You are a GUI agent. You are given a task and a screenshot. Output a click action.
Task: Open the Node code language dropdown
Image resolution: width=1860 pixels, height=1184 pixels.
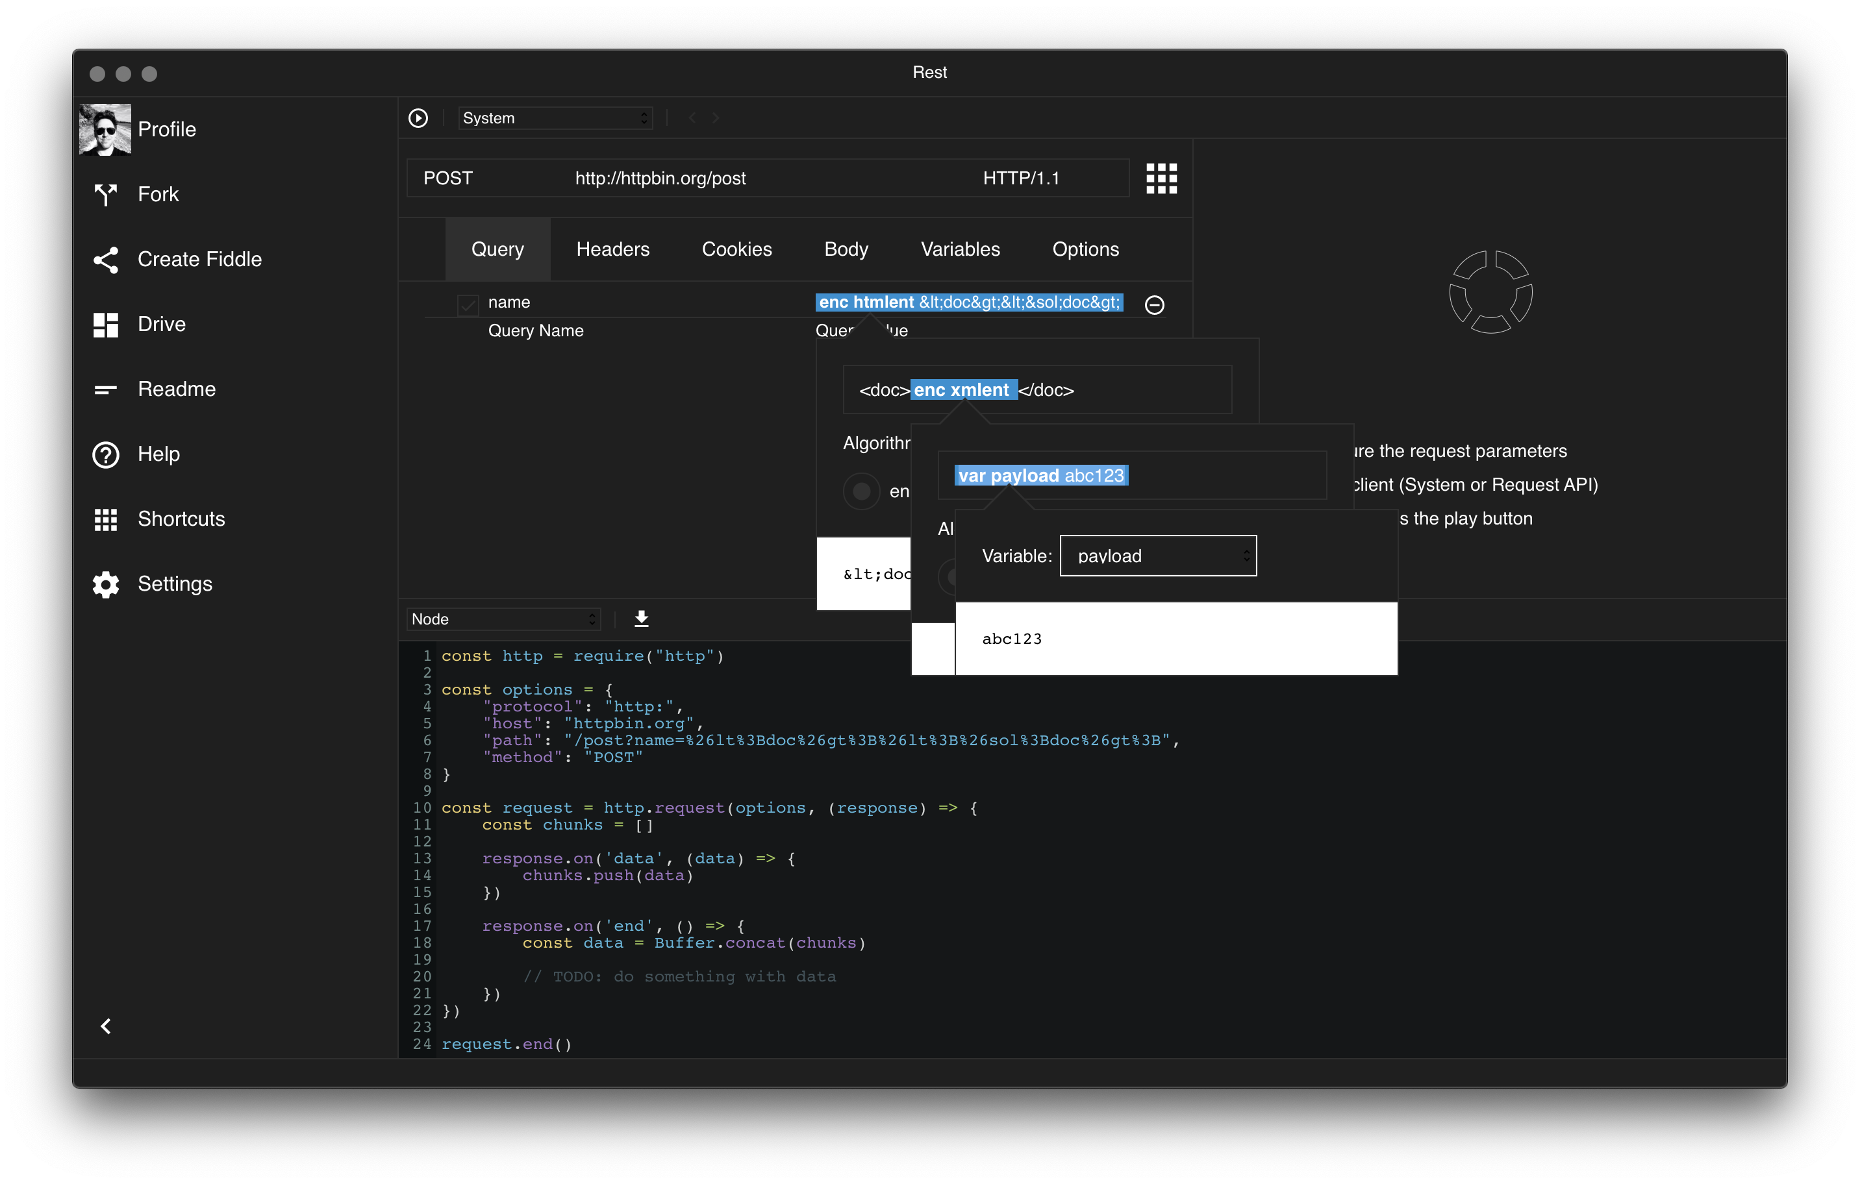tap(503, 619)
